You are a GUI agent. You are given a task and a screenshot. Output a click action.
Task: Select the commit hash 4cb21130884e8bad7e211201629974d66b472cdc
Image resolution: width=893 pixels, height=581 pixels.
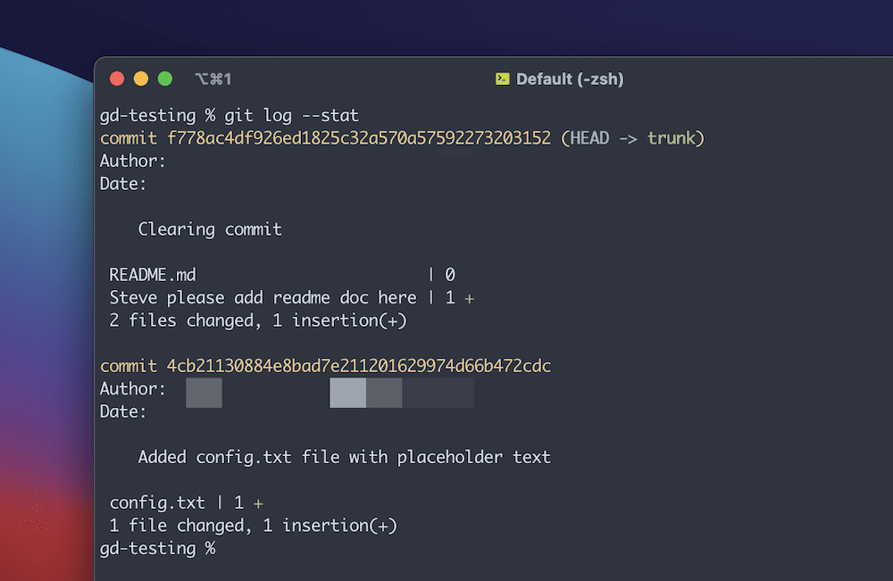coord(360,366)
